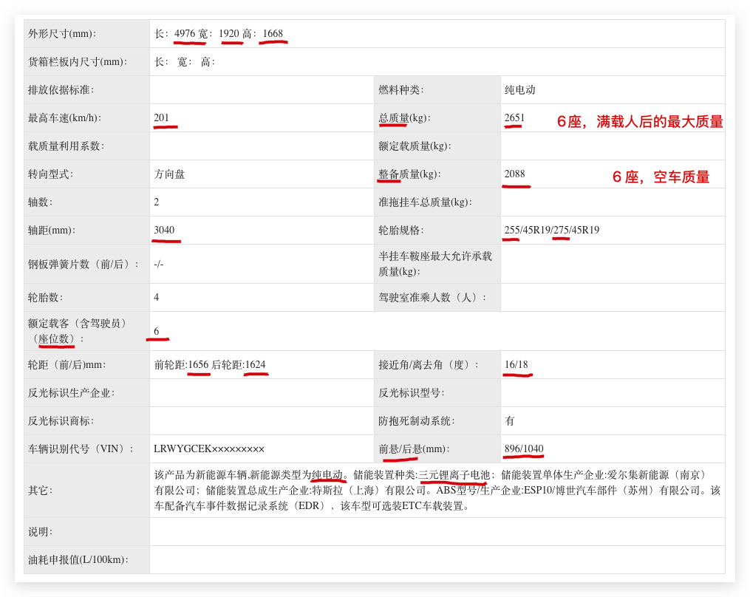This screenshot has width=750, height=597.
Task: Select the leaf spring value -/-
Action: (159, 264)
